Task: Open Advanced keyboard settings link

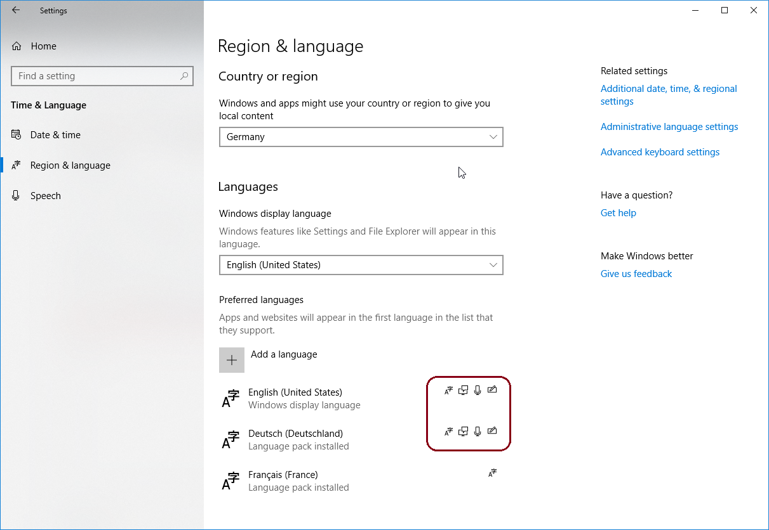Action: click(660, 152)
